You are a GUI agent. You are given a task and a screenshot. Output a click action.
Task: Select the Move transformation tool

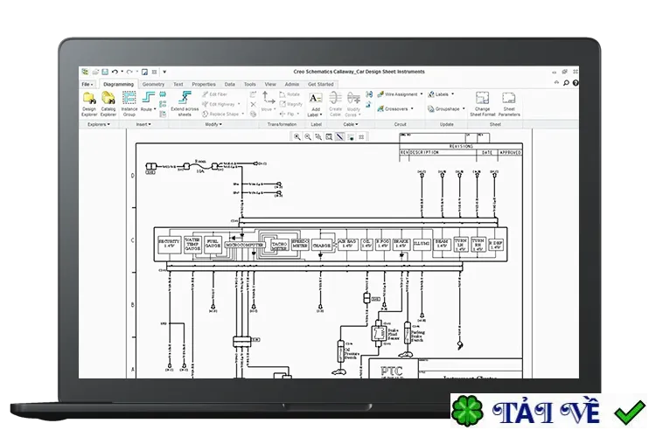(268, 101)
